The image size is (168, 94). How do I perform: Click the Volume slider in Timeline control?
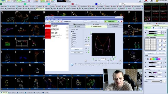click(x=157, y=81)
